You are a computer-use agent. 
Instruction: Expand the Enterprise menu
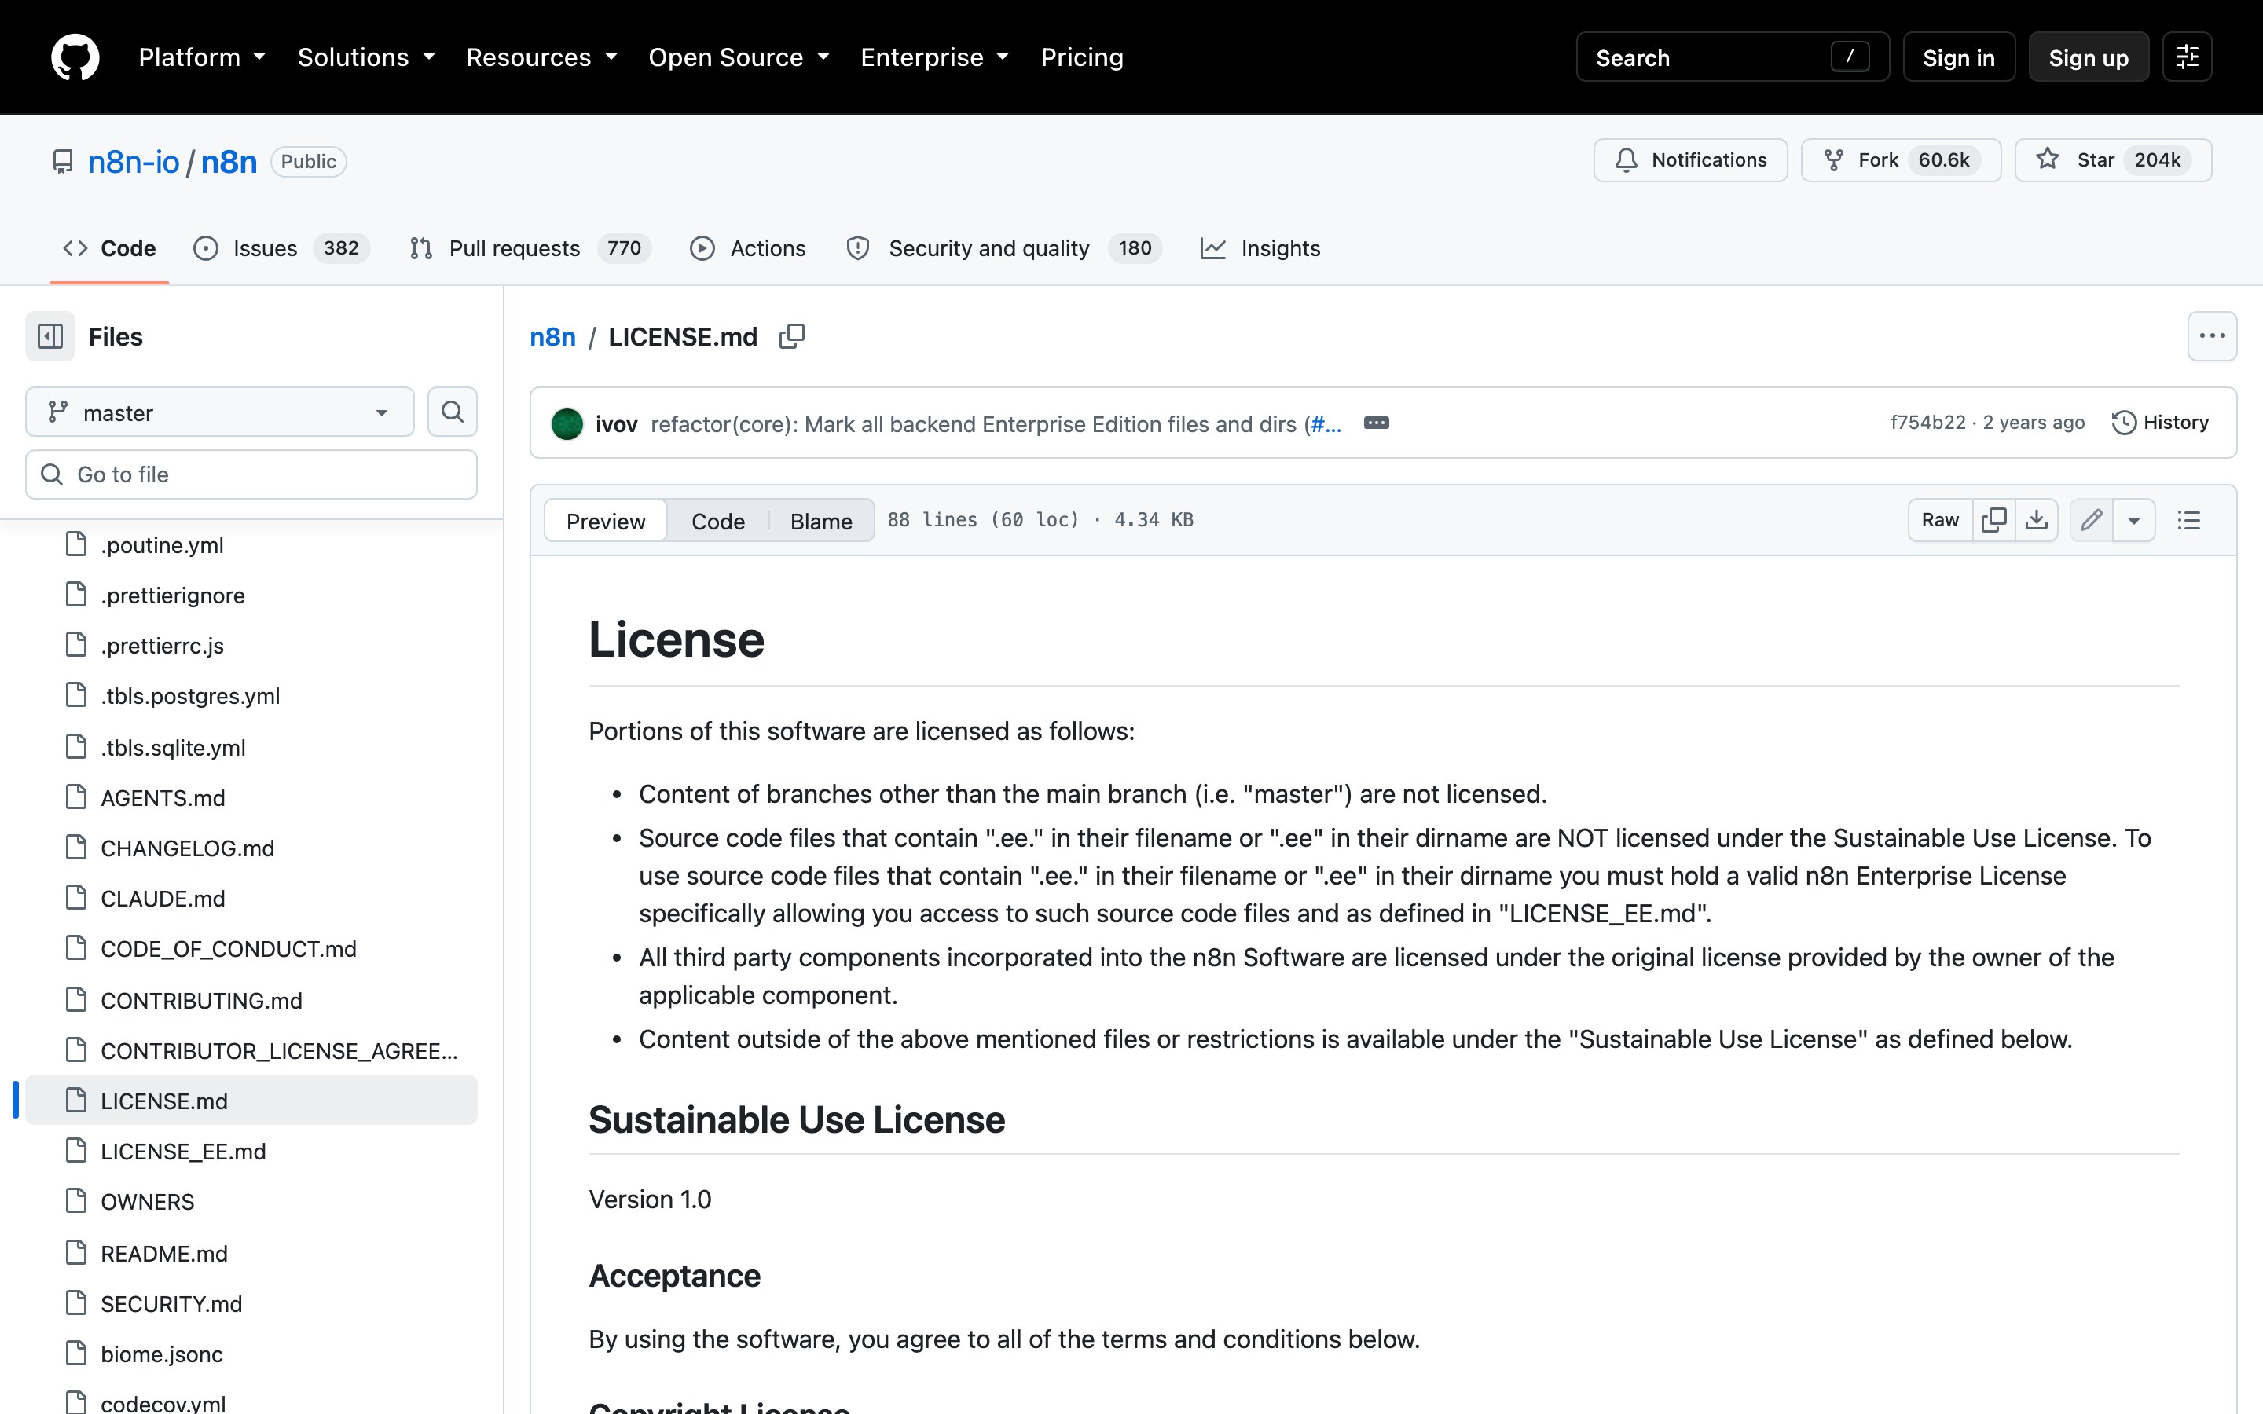click(x=935, y=57)
